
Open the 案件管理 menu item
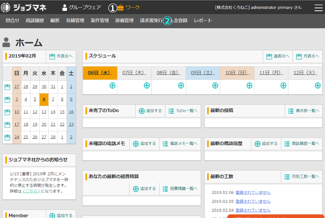click(100, 20)
